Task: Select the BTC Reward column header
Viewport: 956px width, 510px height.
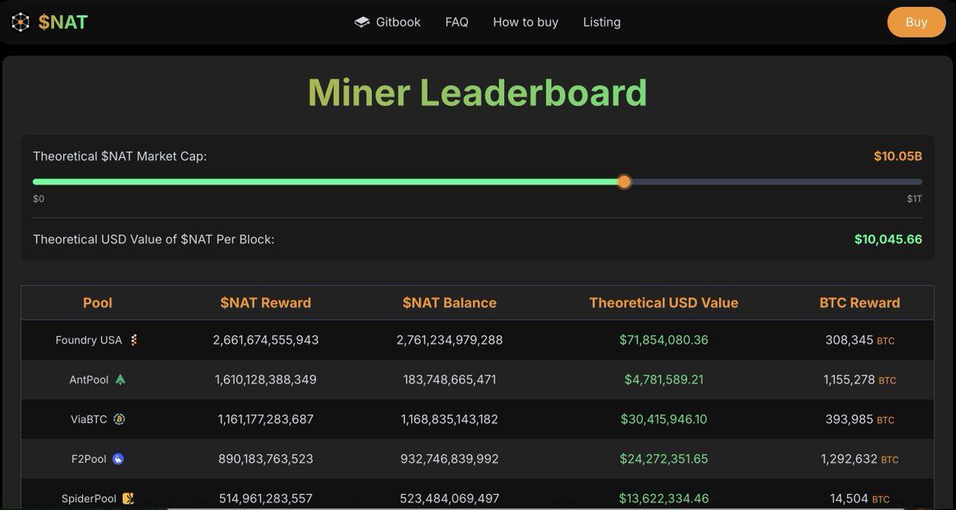Action: tap(860, 303)
